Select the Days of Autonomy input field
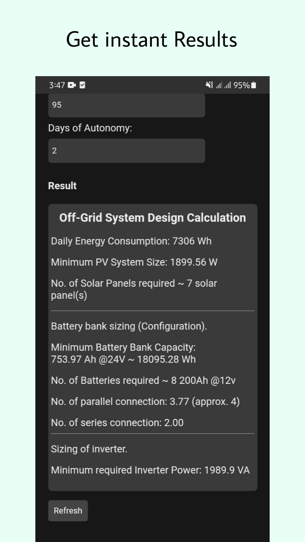This screenshot has width=305, height=542. (x=126, y=150)
